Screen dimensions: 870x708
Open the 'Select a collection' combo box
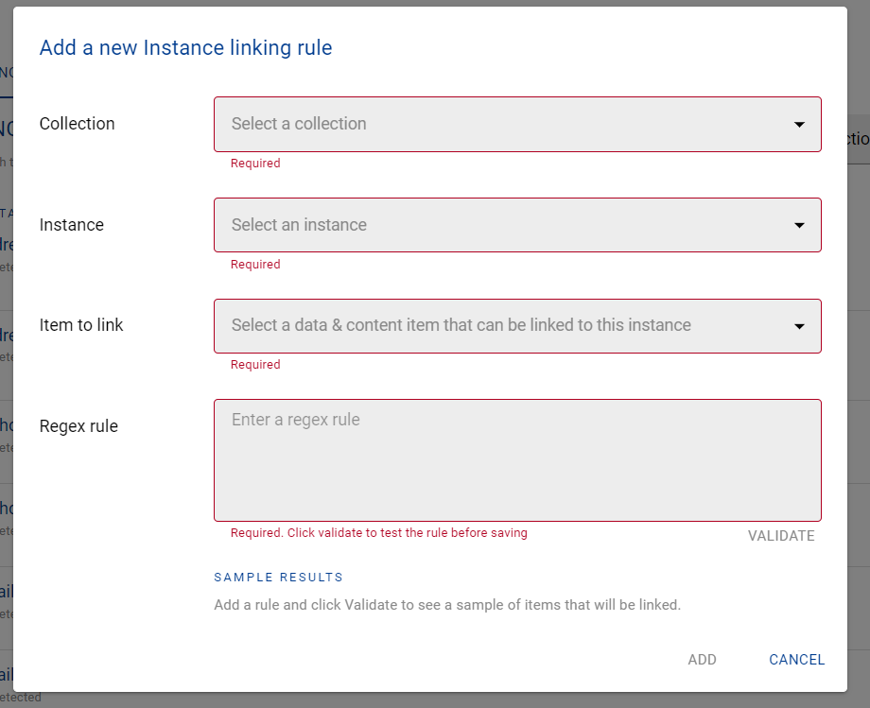click(501, 124)
